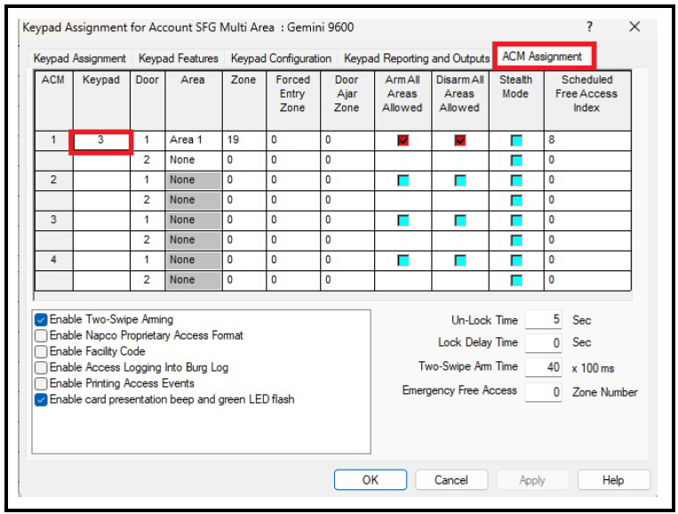This screenshot has height=514, width=678.
Task: Toggle Arm All Areas Allowed for ACM 4
Action: click(x=403, y=261)
